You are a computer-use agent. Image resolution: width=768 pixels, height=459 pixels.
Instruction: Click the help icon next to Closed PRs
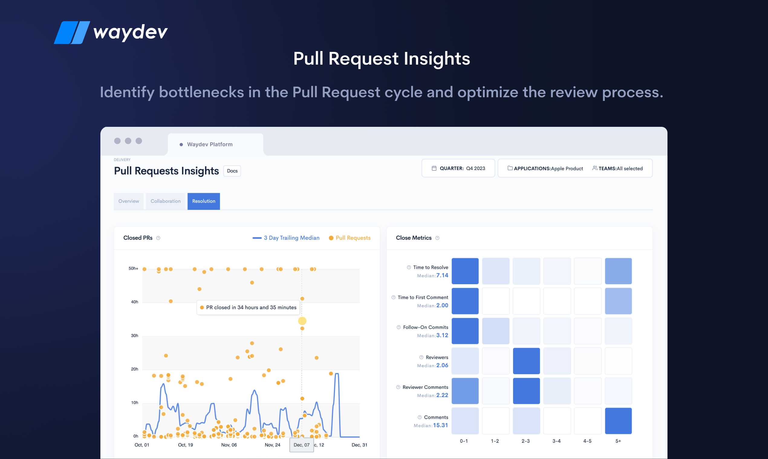pos(158,238)
